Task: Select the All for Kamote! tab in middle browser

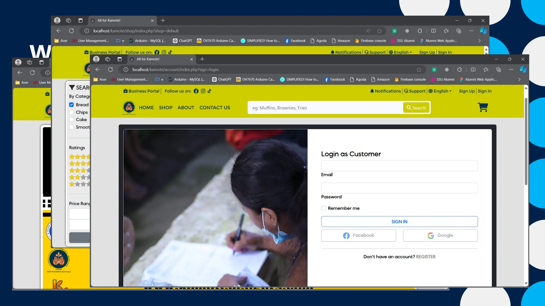Action: (x=122, y=20)
